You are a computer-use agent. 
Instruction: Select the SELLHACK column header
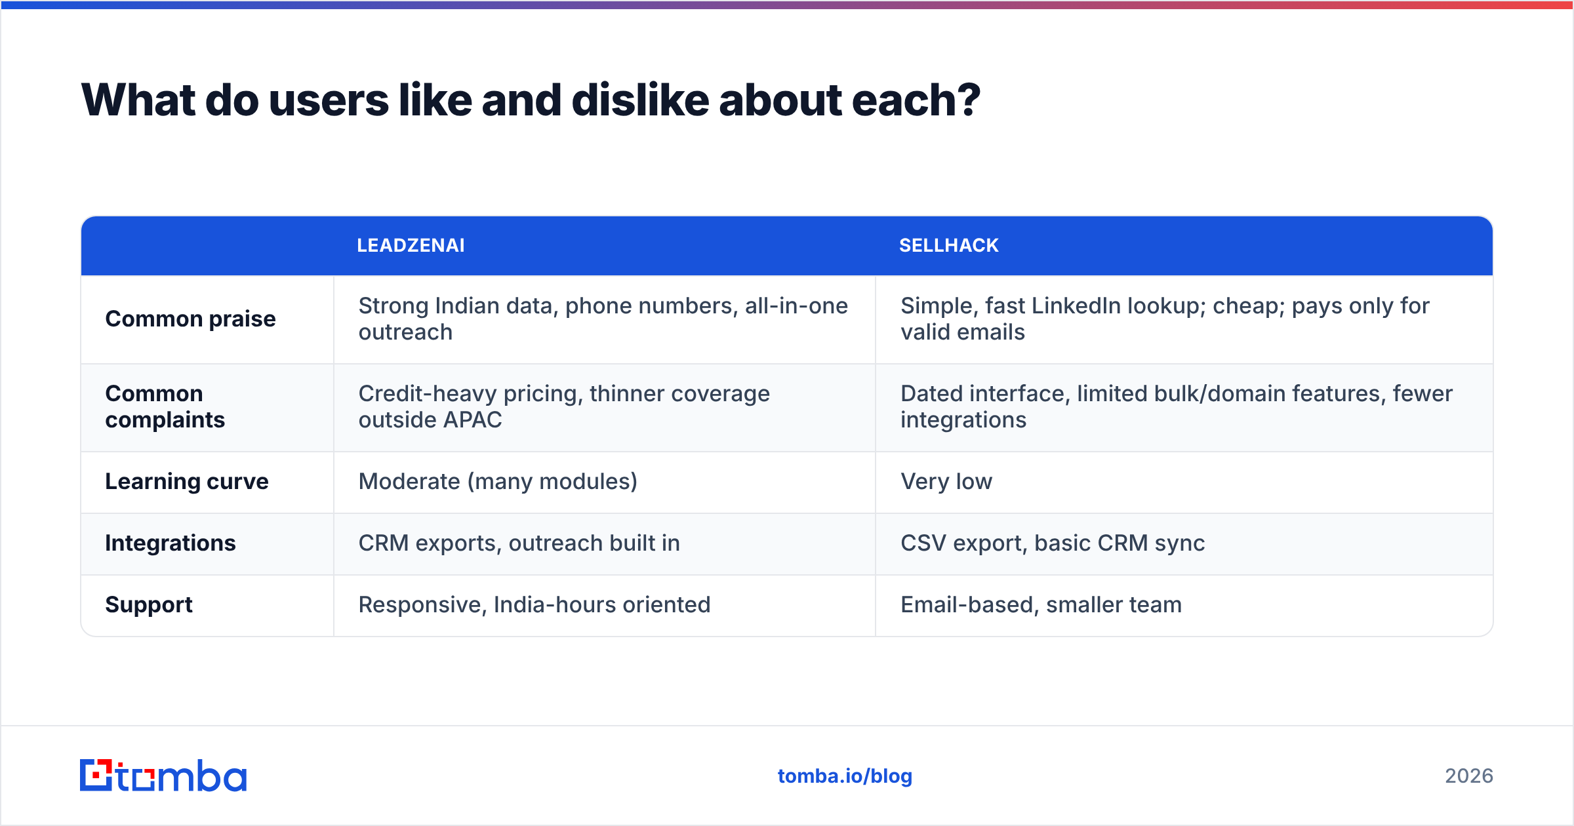[x=948, y=246]
